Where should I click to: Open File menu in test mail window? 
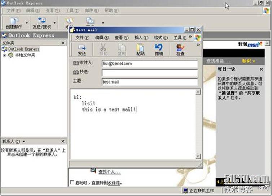[82, 38]
